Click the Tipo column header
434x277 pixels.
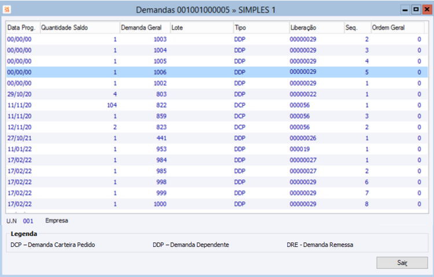pos(262,28)
